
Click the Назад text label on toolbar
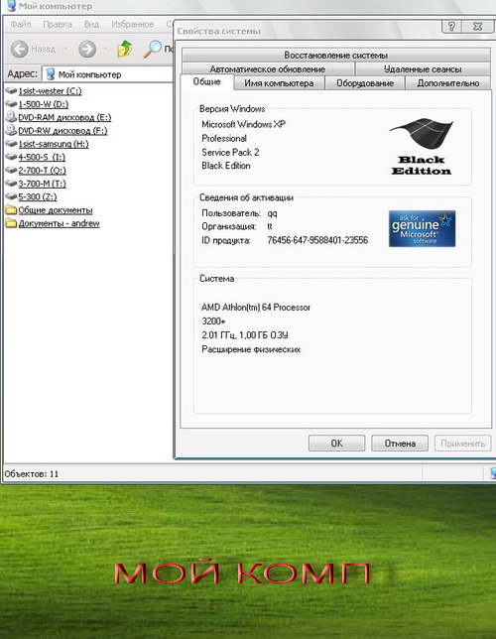pyautogui.click(x=44, y=49)
